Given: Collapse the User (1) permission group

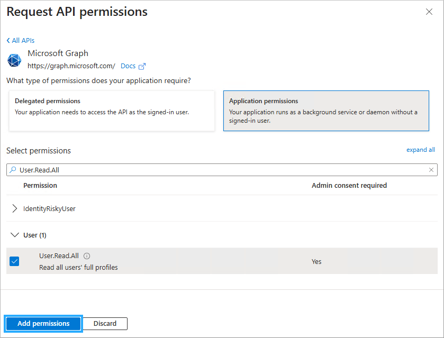Looking at the screenshot, I should [x=14, y=235].
